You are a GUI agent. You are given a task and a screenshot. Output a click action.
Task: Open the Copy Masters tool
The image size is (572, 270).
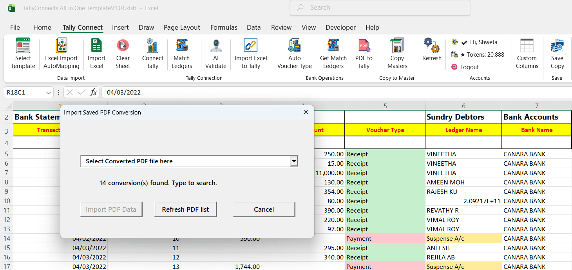[397, 54]
